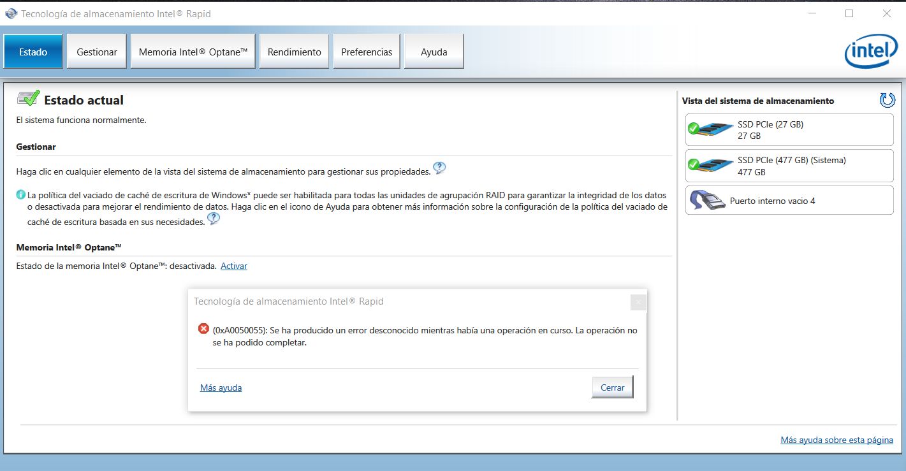This screenshot has width=906, height=471.
Task: Click Activar to enable Optane memory
Action: 234,266
